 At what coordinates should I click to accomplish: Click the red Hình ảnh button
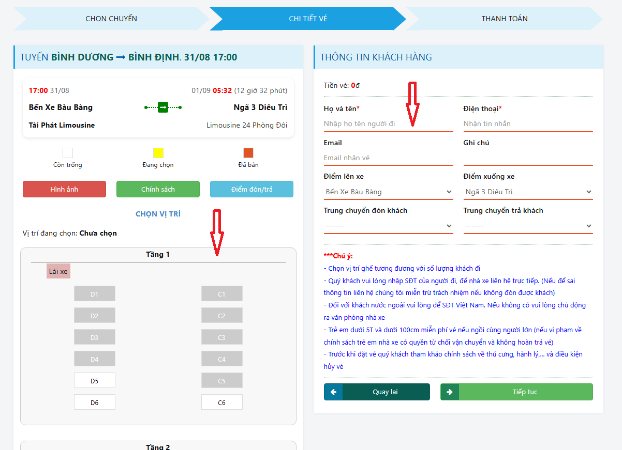(64, 190)
